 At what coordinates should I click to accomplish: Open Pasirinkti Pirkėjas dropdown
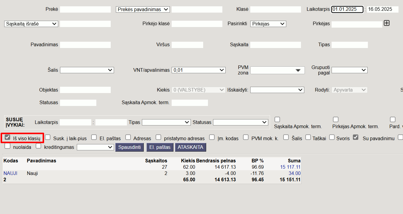(268, 24)
